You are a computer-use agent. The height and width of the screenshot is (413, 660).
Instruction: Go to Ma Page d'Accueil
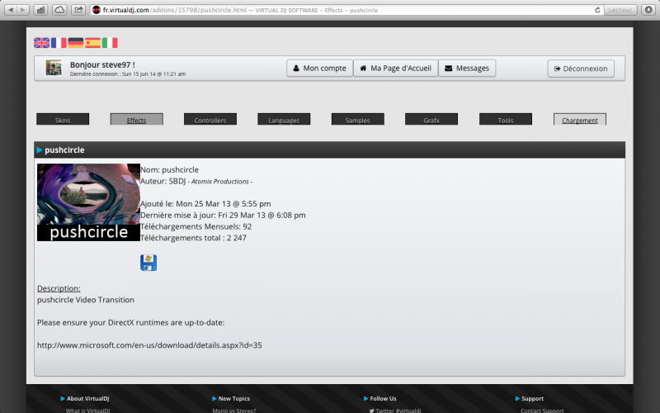pyautogui.click(x=396, y=69)
